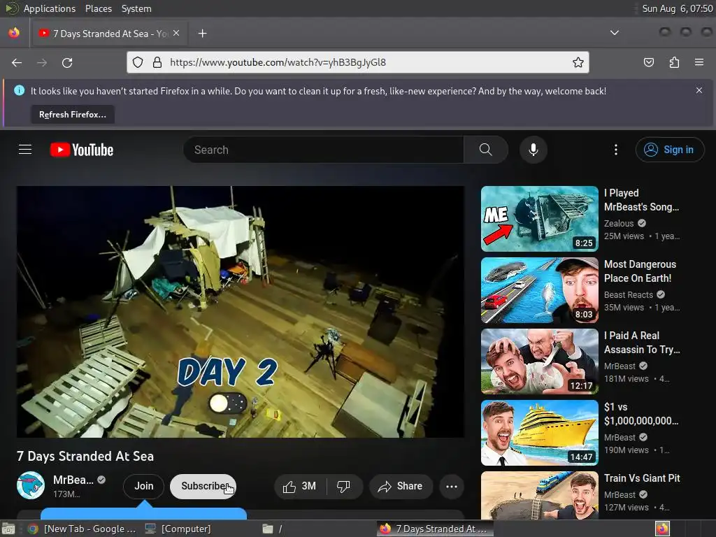
Task: Switch to Computer window in taskbar
Action: 178,529
